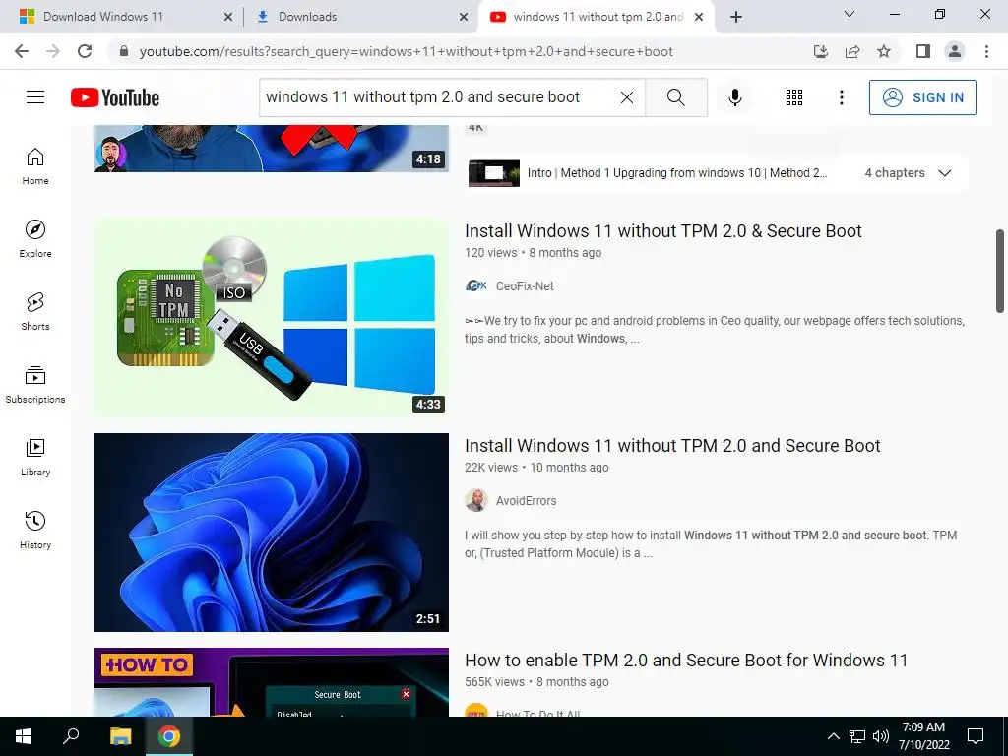Install app icon in address bar
The width and height of the screenshot is (1008, 756).
tap(821, 51)
